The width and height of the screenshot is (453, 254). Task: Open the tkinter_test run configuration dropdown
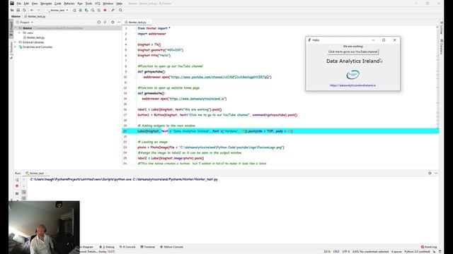(x=58, y=10)
